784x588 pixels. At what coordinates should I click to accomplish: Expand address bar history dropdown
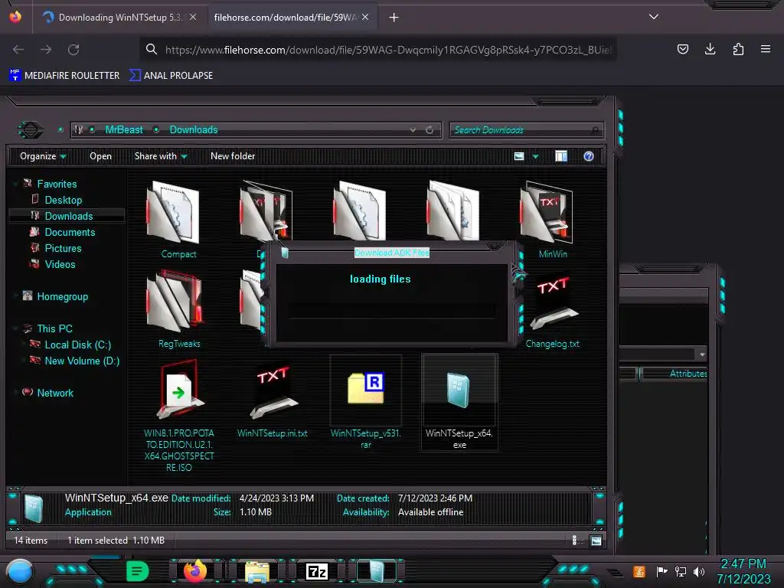413,130
